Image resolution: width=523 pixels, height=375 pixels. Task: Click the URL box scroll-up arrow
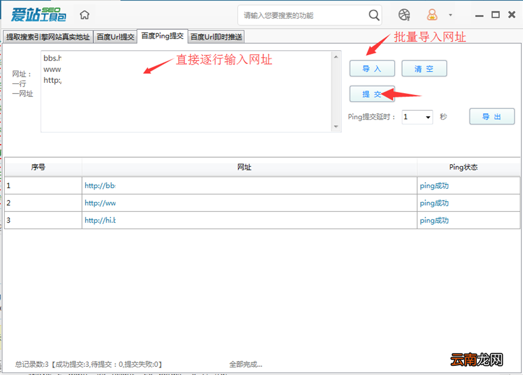click(x=336, y=57)
